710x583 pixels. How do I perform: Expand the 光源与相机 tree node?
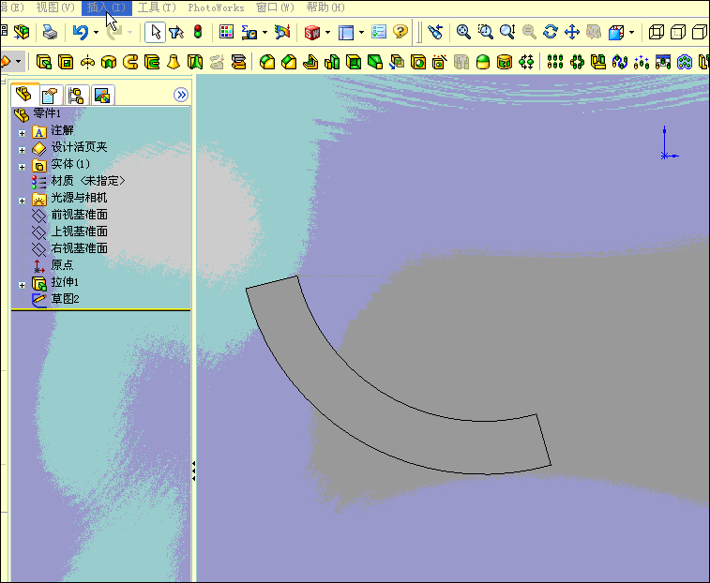click(x=22, y=201)
